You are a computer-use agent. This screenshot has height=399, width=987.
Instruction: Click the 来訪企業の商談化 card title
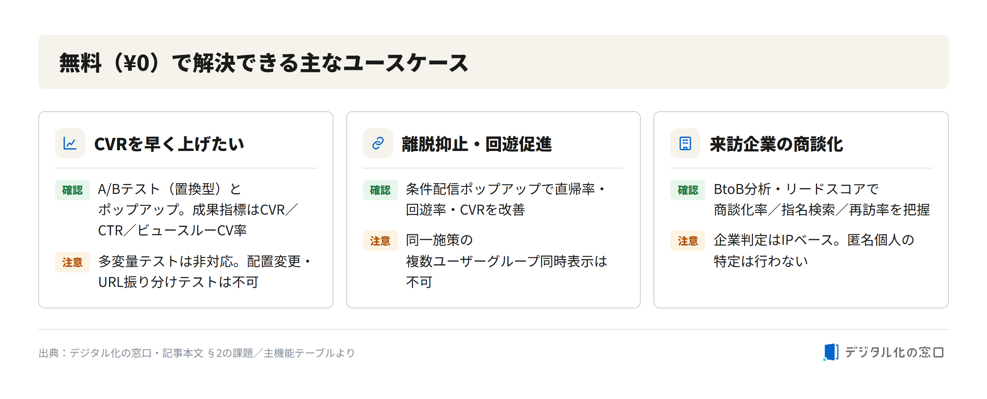776,144
